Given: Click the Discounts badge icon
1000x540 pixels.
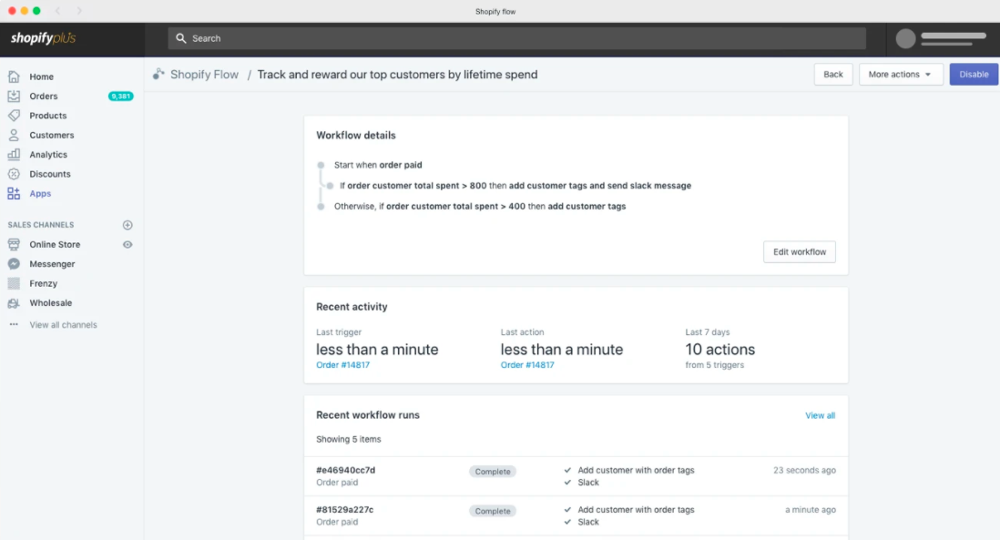Looking at the screenshot, I should coord(14,174).
